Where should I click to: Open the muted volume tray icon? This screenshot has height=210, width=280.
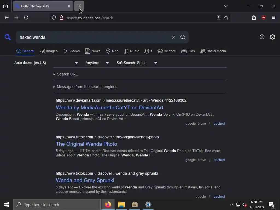tap(245, 205)
